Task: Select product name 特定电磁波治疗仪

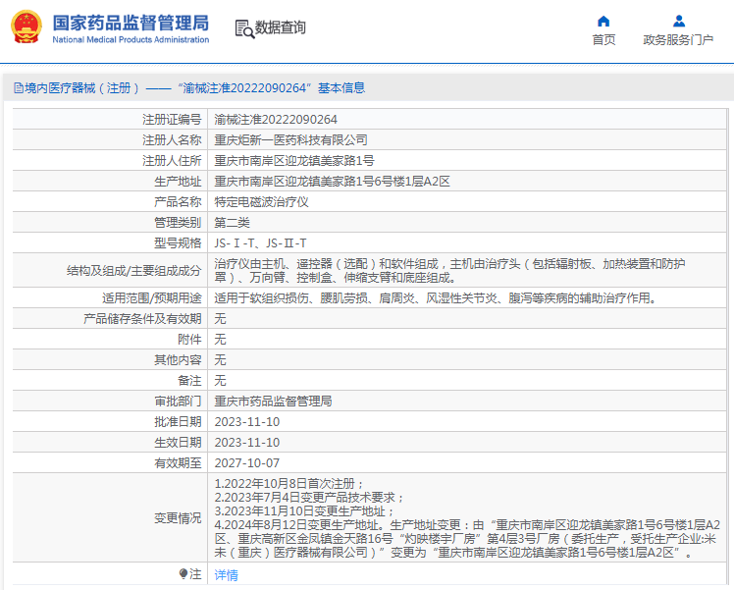Action: click(x=261, y=202)
